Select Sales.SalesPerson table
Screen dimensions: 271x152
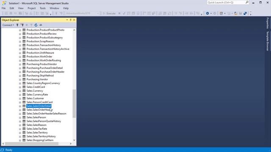tap(36, 117)
